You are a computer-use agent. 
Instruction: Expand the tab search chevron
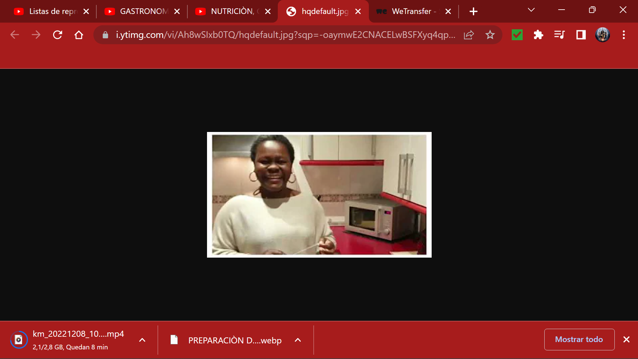[x=531, y=10]
